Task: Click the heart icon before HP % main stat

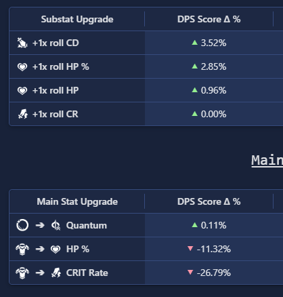Action: coord(56,250)
